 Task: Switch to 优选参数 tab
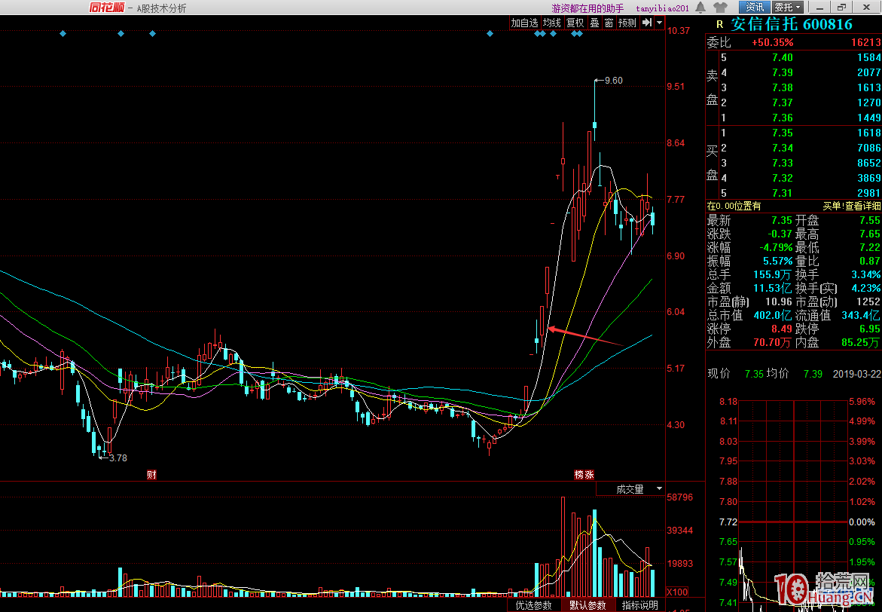533,605
